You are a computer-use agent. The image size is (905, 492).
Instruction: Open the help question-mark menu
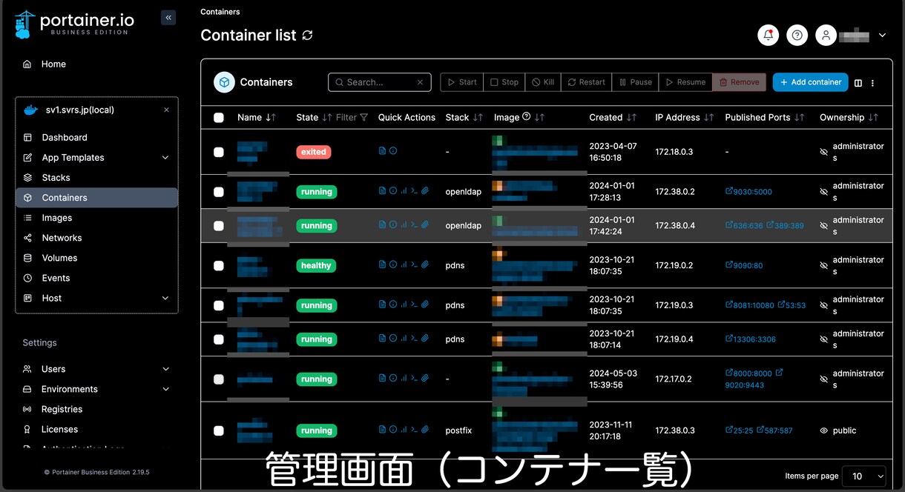[x=797, y=35]
